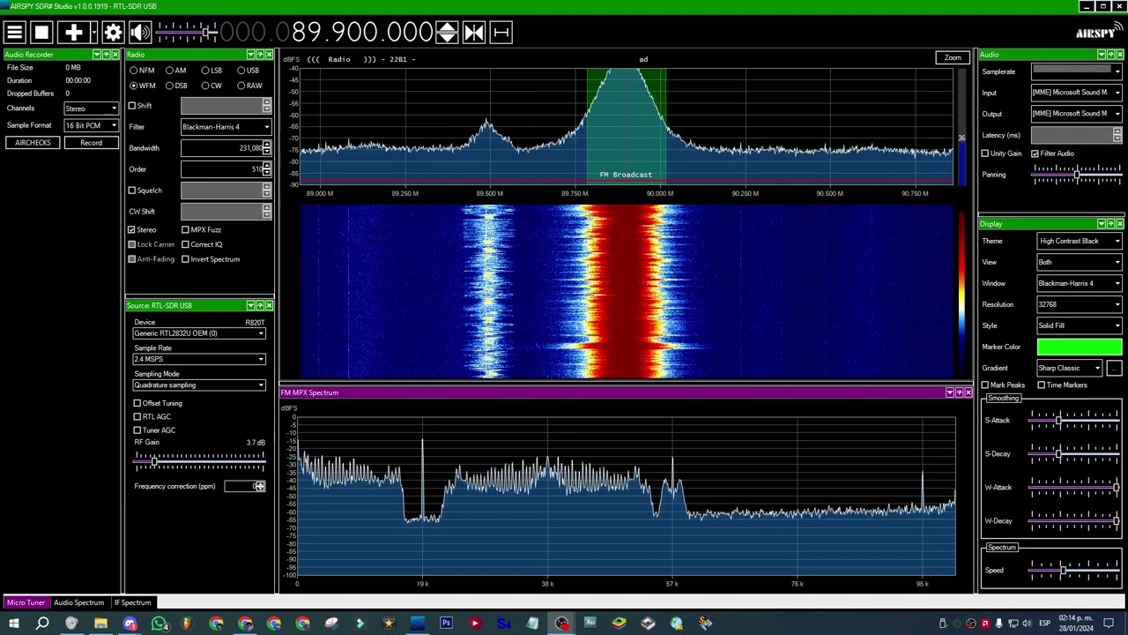
Task: Open Sample Rate 2.4 MSPS dropdown
Action: [199, 359]
